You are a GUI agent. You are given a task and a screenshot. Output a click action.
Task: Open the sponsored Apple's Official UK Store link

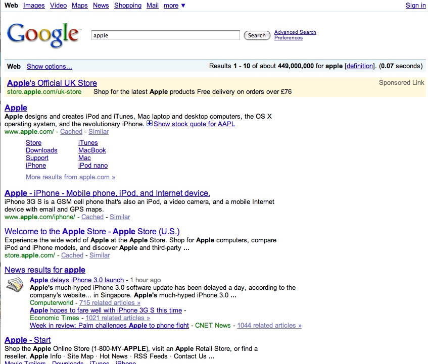click(52, 83)
